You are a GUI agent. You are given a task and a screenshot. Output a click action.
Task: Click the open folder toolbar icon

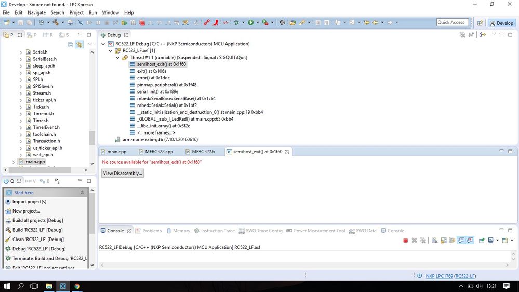[292, 22]
